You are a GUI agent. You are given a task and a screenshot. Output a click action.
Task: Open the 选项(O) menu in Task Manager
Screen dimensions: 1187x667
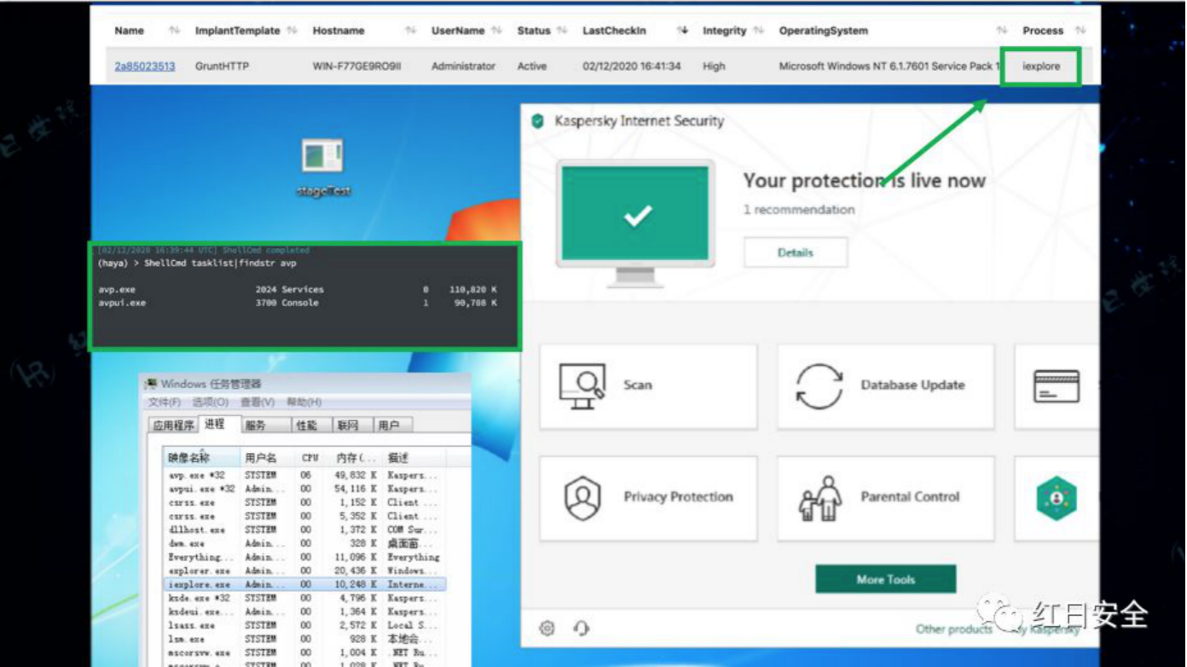pyautogui.click(x=210, y=402)
